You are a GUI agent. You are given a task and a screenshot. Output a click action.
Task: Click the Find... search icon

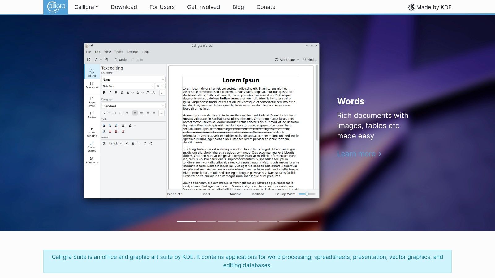pyautogui.click(x=309, y=60)
